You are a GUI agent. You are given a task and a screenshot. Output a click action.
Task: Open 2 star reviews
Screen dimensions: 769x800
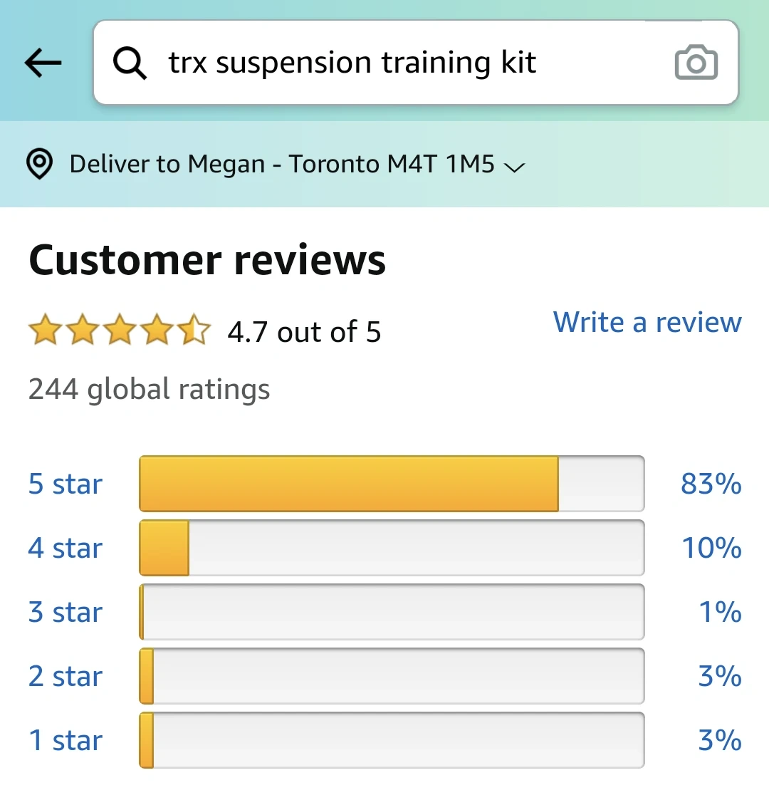(x=66, y=676)
